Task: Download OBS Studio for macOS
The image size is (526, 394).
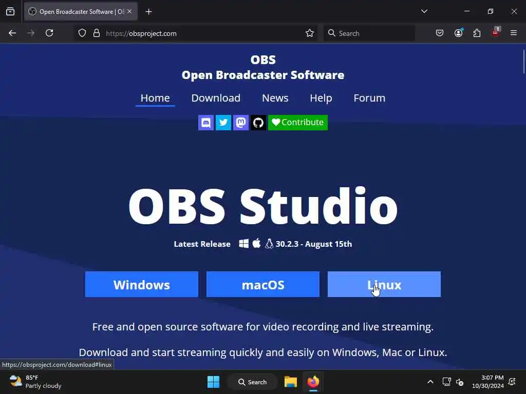Action: pyautogui.click(x=263, y=284)
